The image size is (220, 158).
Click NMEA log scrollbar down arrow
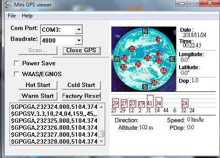click(x=101, y=141)
